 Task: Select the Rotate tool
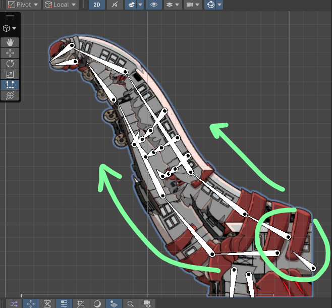[x=10, y=64]
